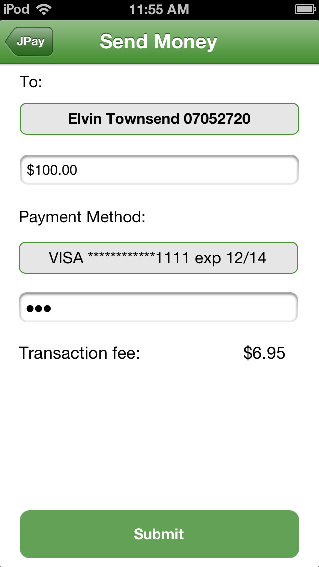This screenshot has width=319, height=567.
Task: Tap recipient ID number 07052720
Action: coord(217,119)
